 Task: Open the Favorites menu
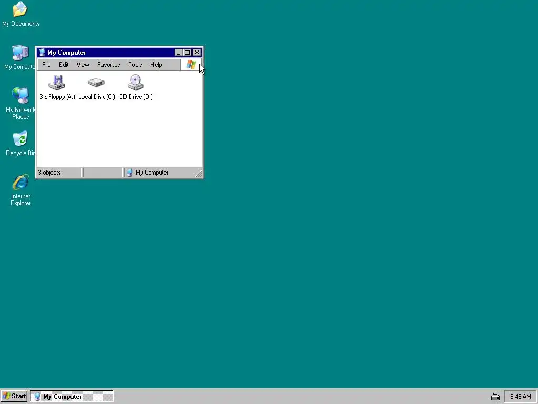(108, 65)
